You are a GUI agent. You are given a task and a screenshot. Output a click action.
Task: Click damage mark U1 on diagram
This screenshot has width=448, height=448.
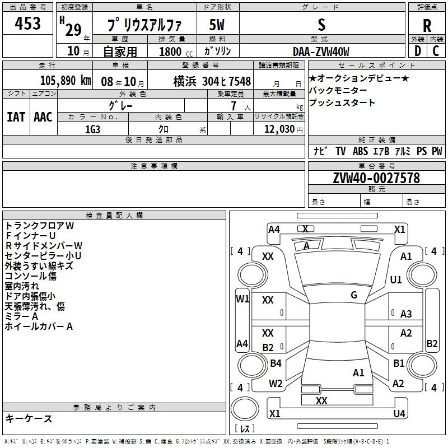396,279
